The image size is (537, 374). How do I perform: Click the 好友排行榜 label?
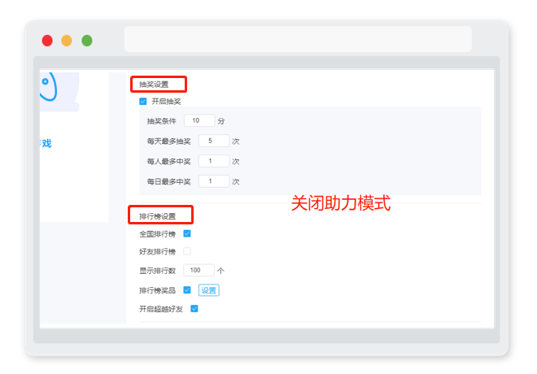point(158,252)
